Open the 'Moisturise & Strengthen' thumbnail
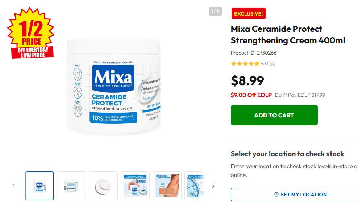This screenshot has width=358, height=209. pyautogui.click(x=167, y=186)
